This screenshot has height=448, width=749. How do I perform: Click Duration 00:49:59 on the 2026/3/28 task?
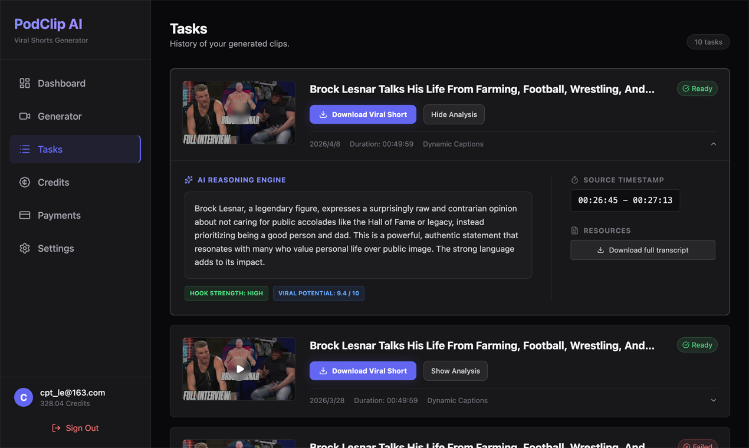[x=386, y=400]
